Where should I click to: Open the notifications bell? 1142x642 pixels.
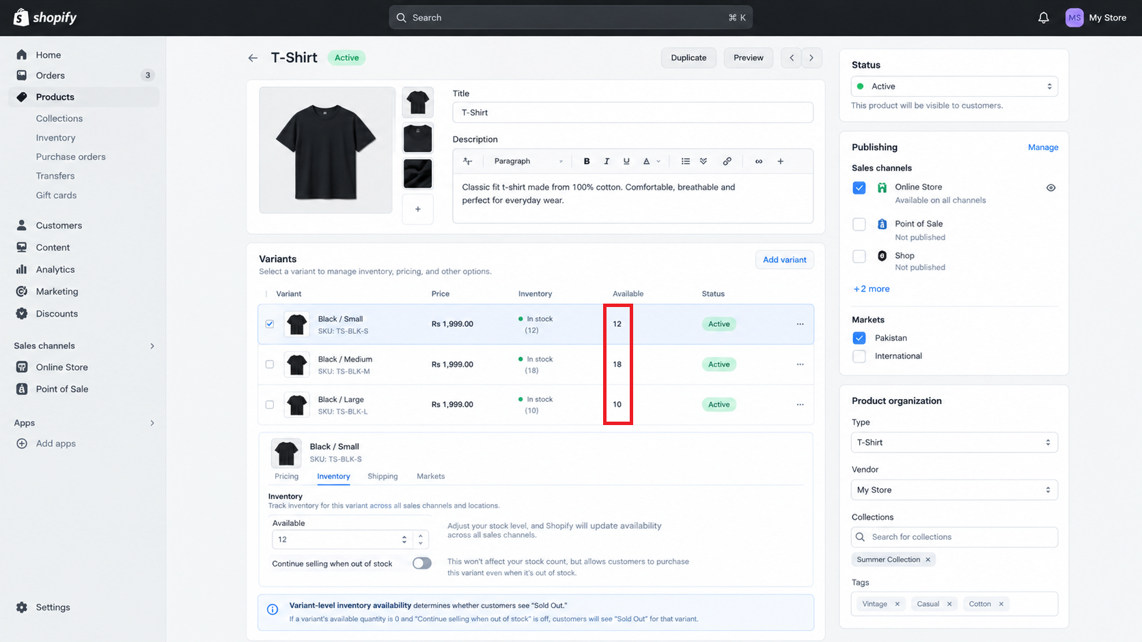1043,18
